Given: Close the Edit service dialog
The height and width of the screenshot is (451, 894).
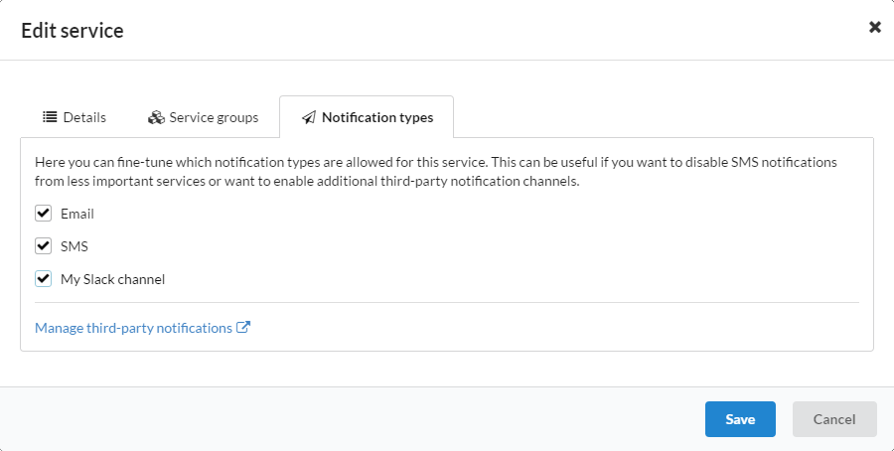Looking at the screenshot, I should [x=874, y=27].
